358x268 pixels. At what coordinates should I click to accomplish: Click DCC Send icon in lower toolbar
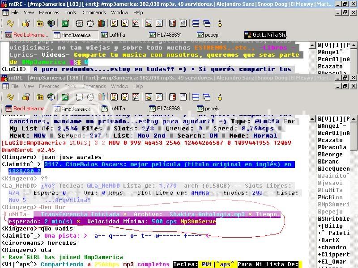pos(114,97)
